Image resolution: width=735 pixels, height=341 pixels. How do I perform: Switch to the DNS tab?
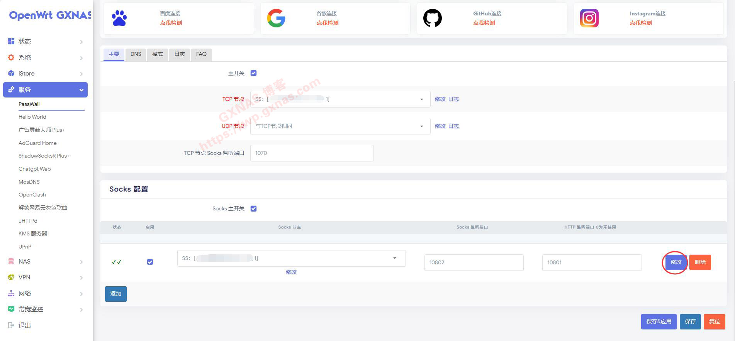[x=136, y=54]
